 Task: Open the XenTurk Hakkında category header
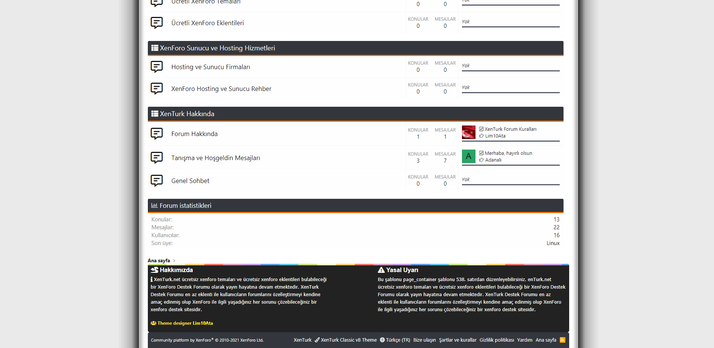pos(187,114)
